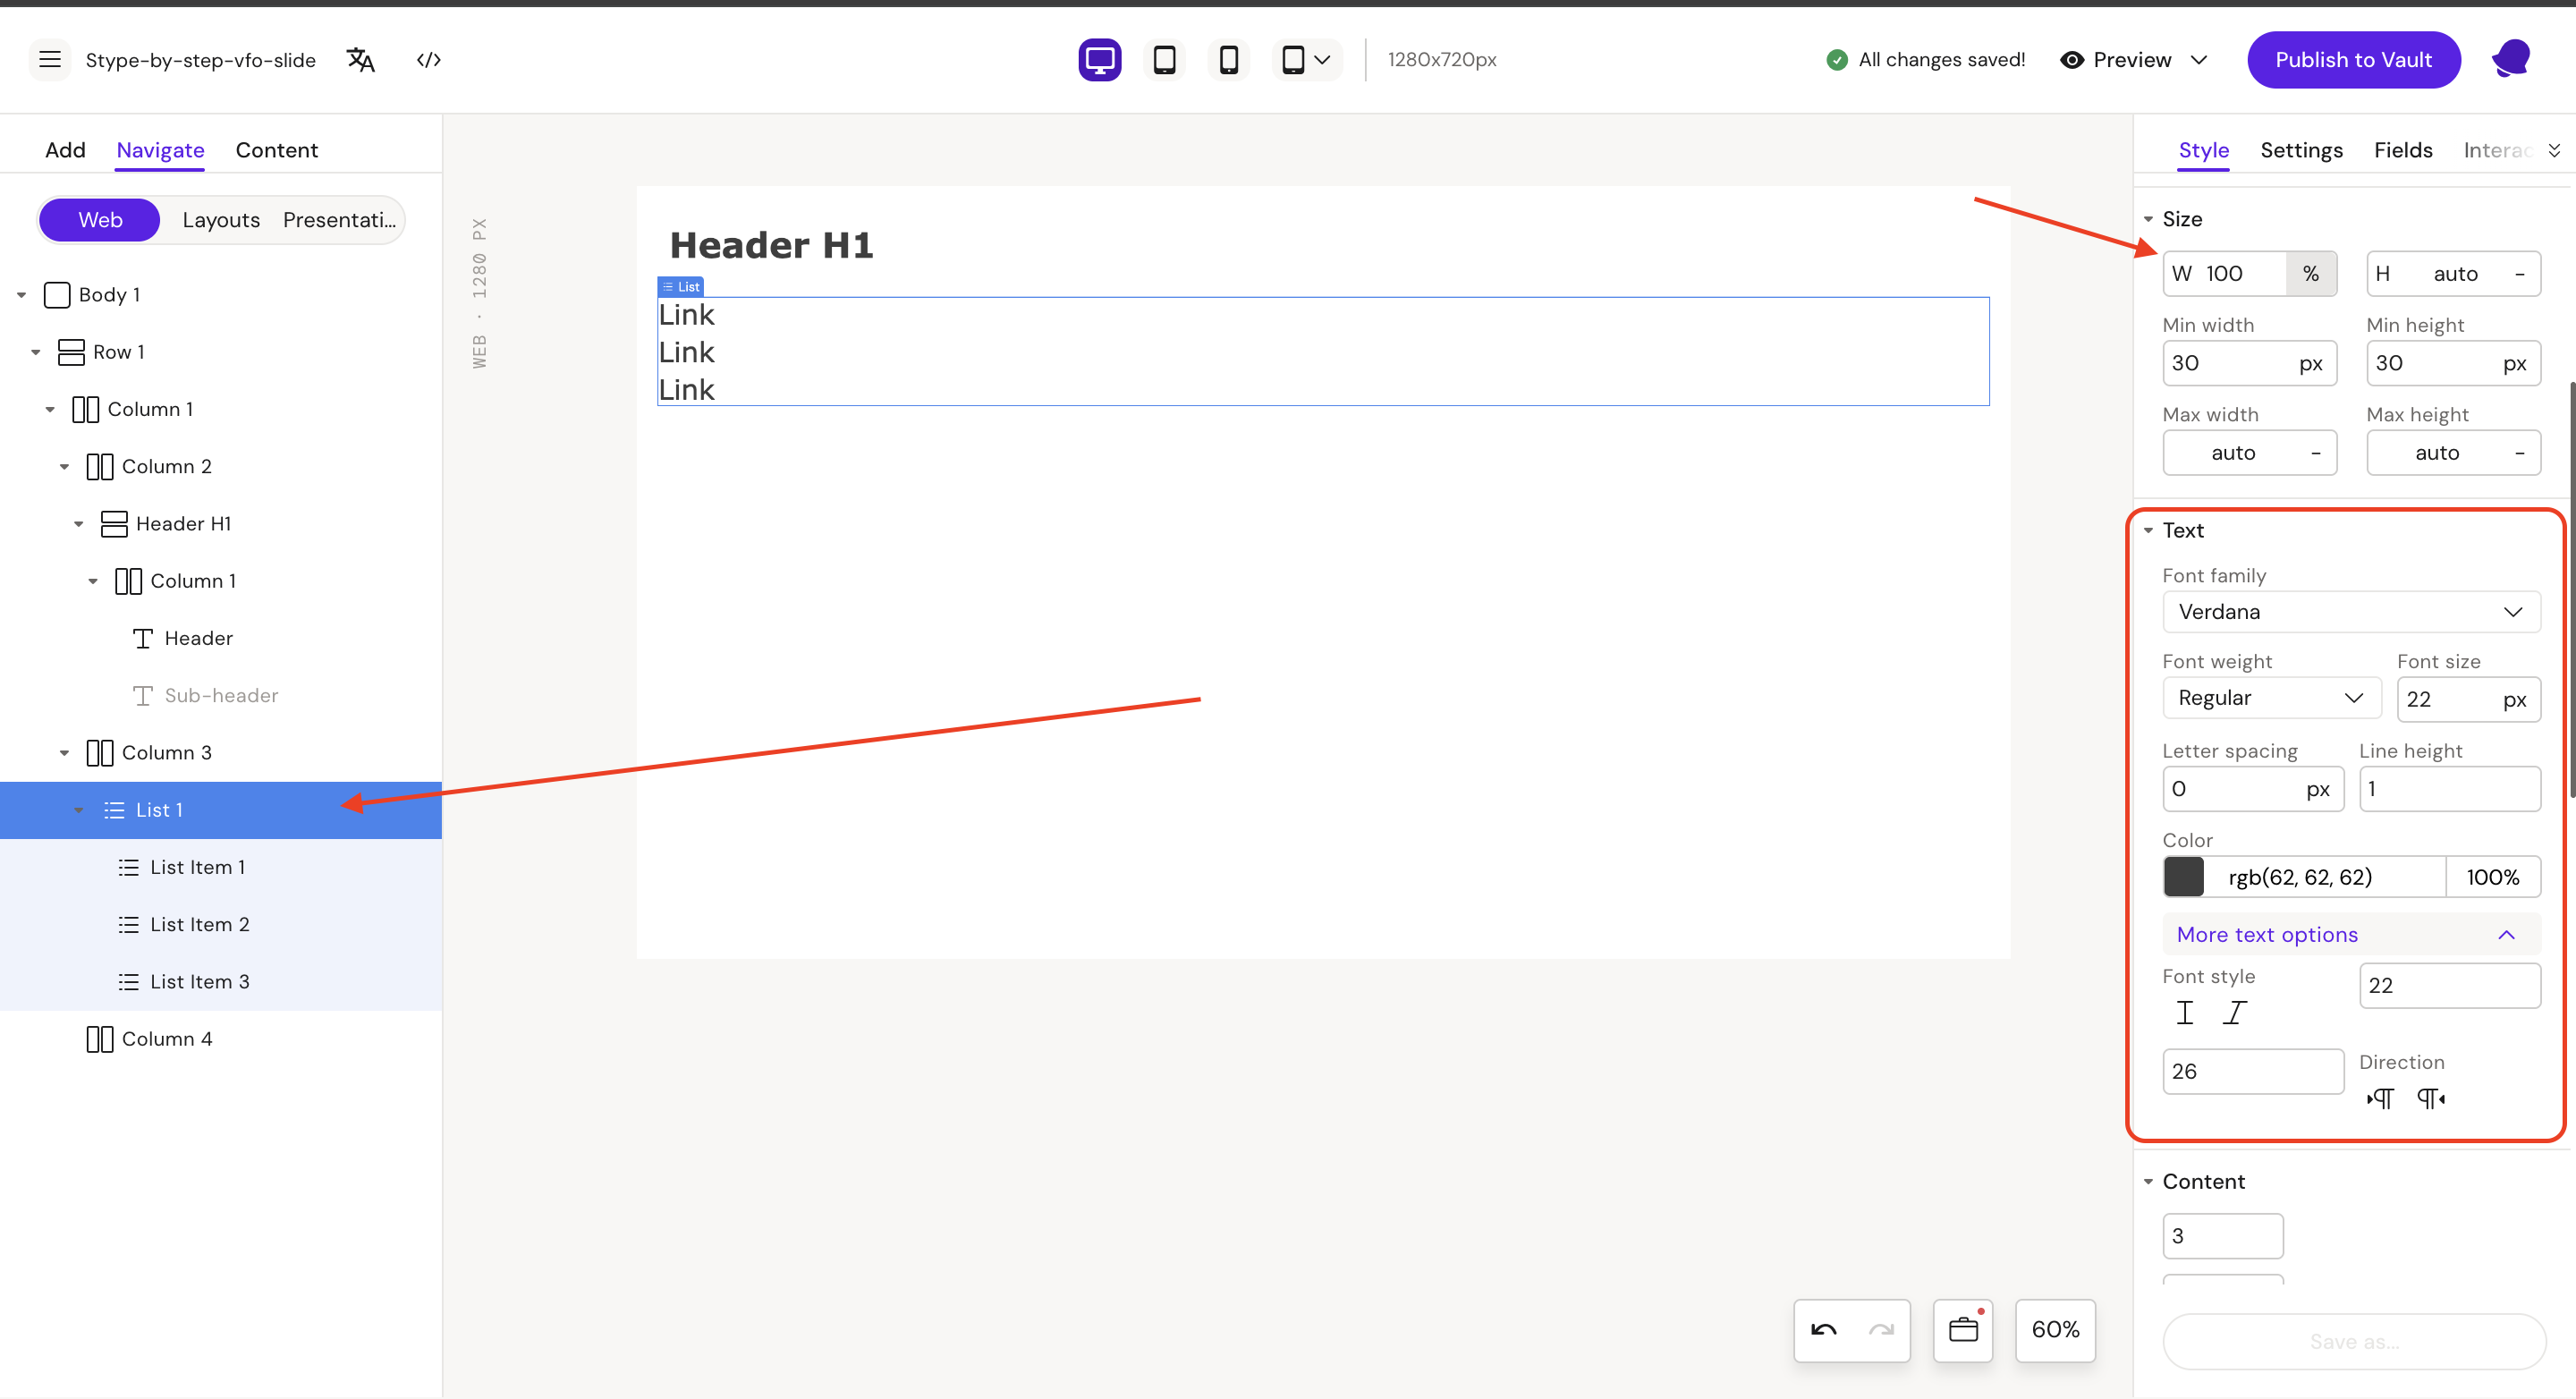Switch to desktop device view
This screenshot has height=1399, width=2576.
point(1099,60)
